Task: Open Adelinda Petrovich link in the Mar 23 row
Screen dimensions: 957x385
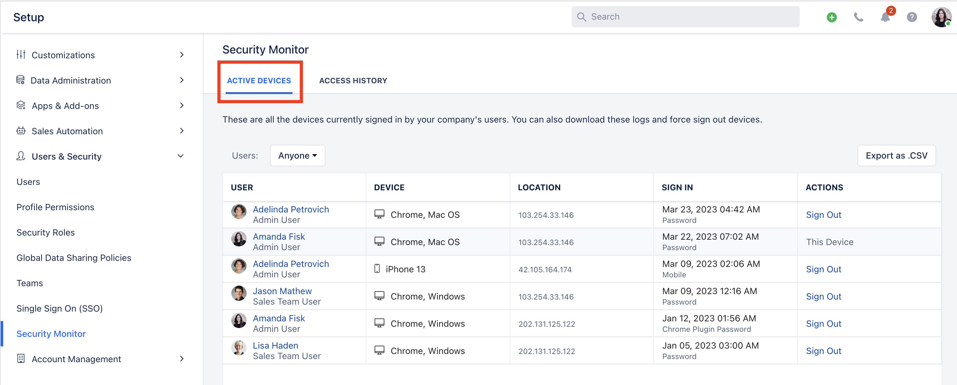Action: 291,209
